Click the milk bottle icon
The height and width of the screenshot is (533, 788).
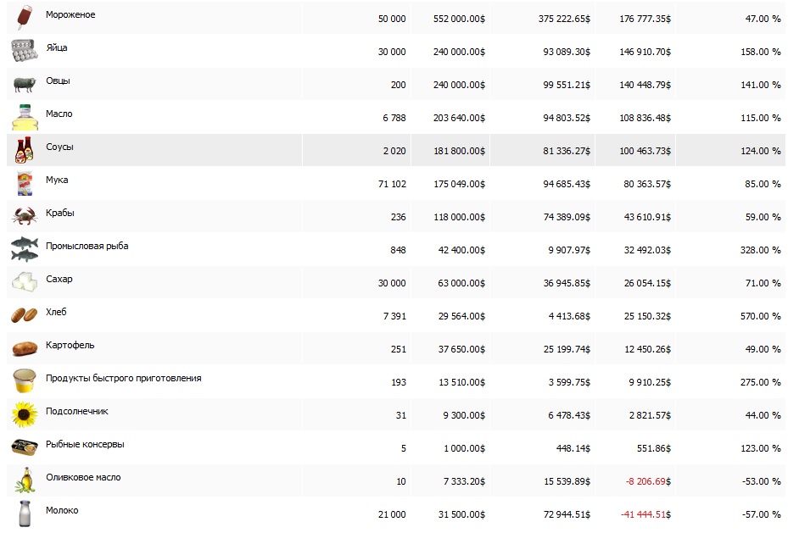(25, 514)
